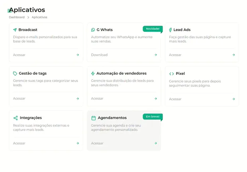This screenshot has width=247, height=172.
Task: Click the arrow in Automação de vendedores card
Action: click(x=156, y=98)
